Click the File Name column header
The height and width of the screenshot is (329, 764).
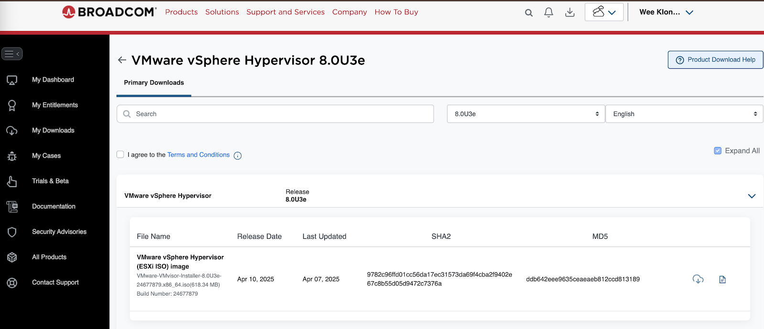(x=153, y=236)
